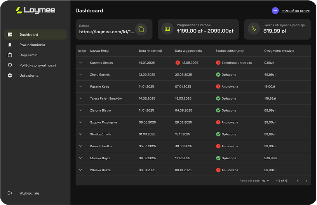
Task: Expand the Zielona Bistro row details
Action: coord(81,110)
